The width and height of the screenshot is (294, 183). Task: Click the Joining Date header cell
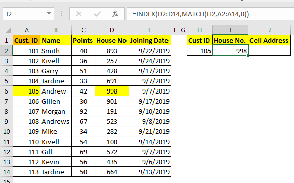click(x=150, y=40)
